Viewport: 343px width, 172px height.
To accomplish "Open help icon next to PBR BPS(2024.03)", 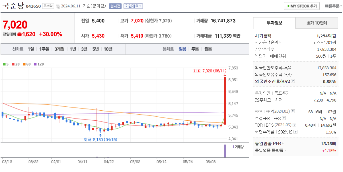I will point(294,125).
